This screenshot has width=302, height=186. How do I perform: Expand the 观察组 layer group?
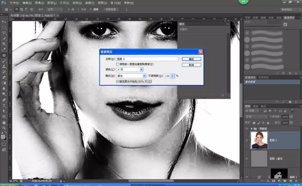pos(252,129)
